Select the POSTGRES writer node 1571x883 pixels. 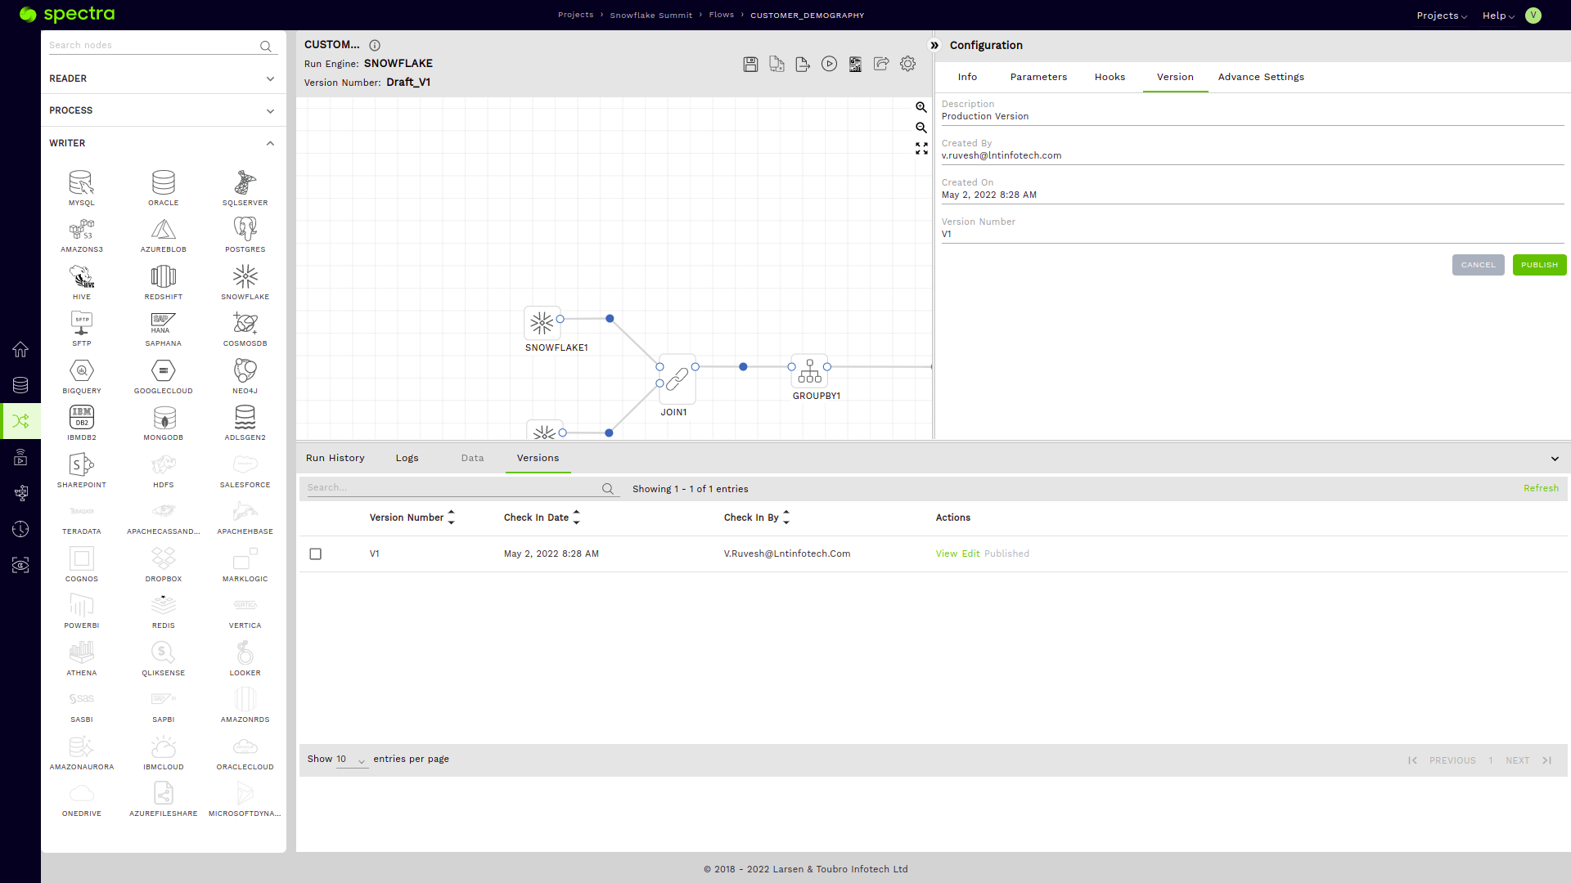245,235
